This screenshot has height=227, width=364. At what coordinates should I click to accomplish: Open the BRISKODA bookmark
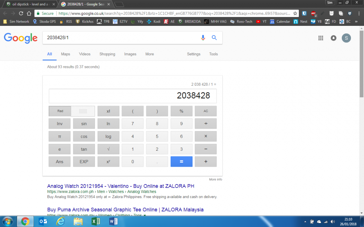coord(189,21)
